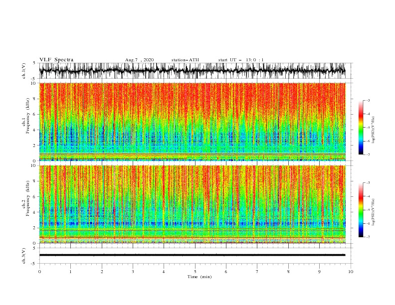Click "-5" on the ch.2 color scale

[x=368, y=210]
